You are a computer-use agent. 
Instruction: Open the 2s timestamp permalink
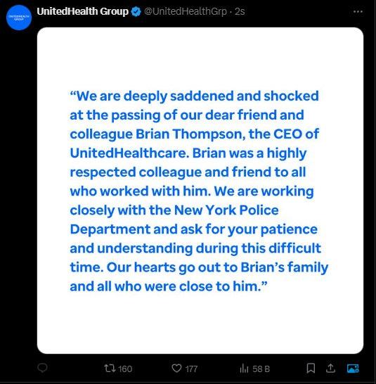click(240, 11)
